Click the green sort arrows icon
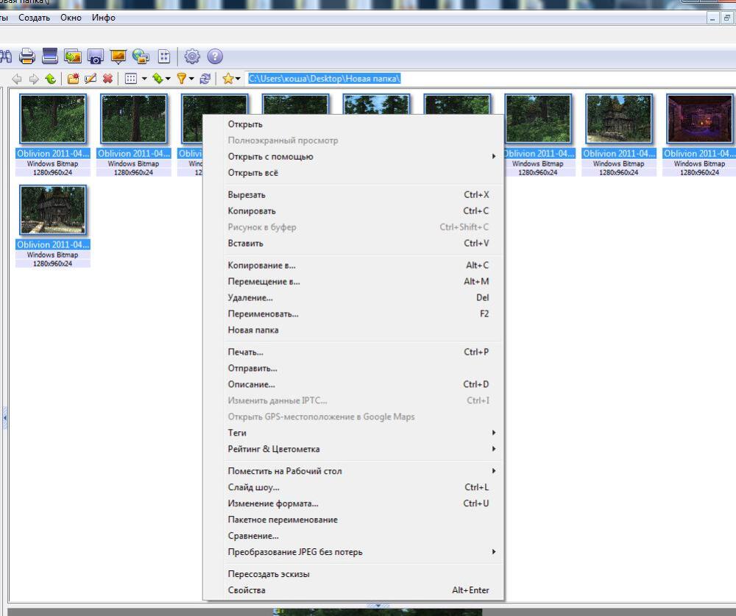The image size is (736, 616). [158, 79]
